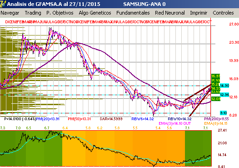Click the 23.90 price axis value

pyautogui.click(x=234, y=42)
